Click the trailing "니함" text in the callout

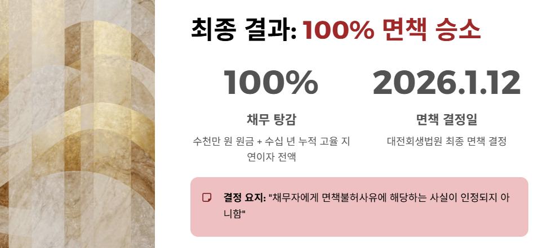234,214
